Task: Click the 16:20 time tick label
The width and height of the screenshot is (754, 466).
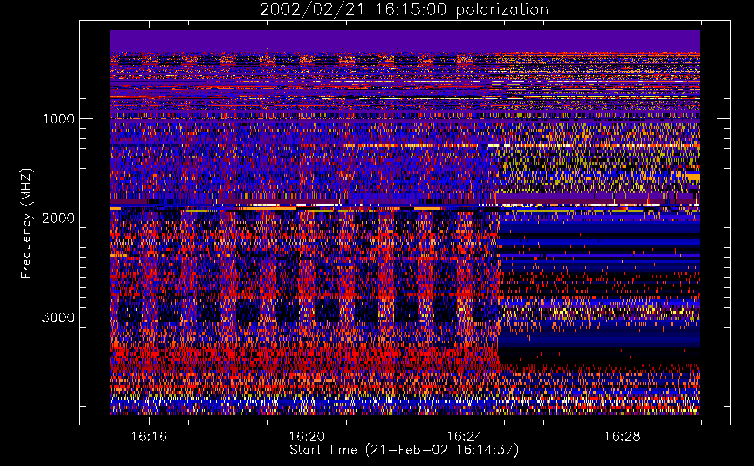Action: pyautogui.click(x=307, y=437)
